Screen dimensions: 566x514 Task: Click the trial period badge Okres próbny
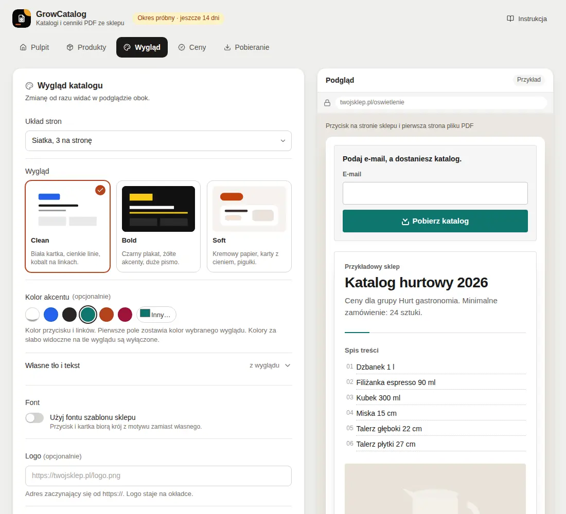[179, 18]
